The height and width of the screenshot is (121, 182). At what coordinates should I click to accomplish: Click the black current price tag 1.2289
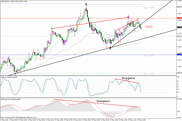point(179,27)
